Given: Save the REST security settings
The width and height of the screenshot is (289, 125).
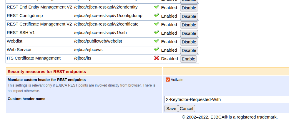Looking at the screenshot, I should [171, 109].
